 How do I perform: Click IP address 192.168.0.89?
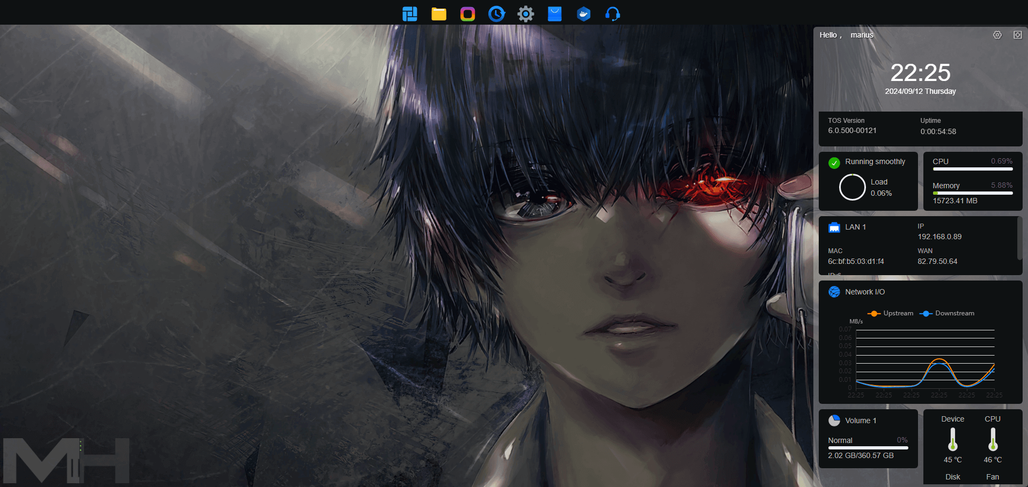pyautogui.click(x=939, y=237)
